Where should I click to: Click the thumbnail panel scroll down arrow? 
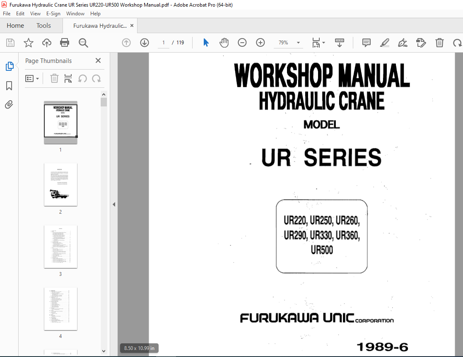point(104,351)
